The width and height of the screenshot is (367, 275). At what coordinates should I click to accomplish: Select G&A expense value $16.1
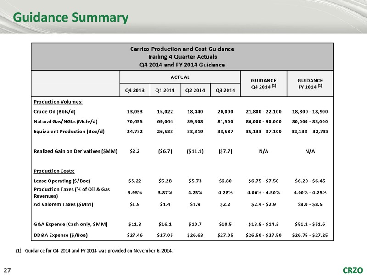(x=165, y=224)
